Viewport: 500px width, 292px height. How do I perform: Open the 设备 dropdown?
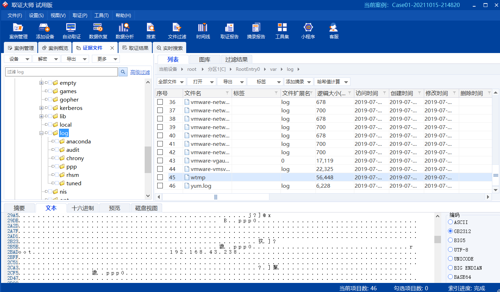[x=18, y=59]
